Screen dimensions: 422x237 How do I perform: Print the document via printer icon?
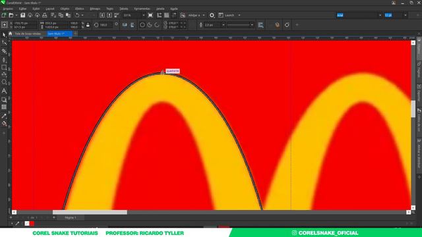coord(45,15)
